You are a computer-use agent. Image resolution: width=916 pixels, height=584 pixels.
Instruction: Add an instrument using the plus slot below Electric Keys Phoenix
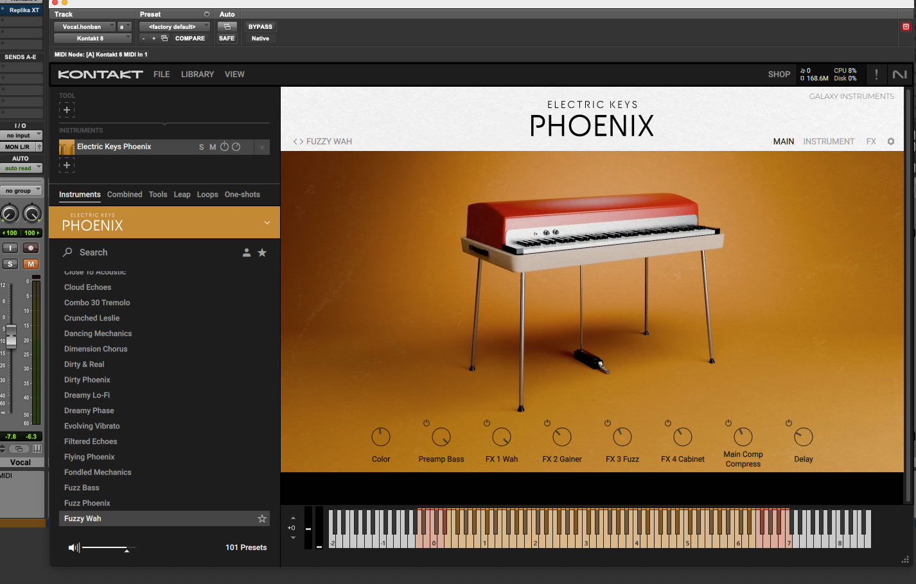67,165
